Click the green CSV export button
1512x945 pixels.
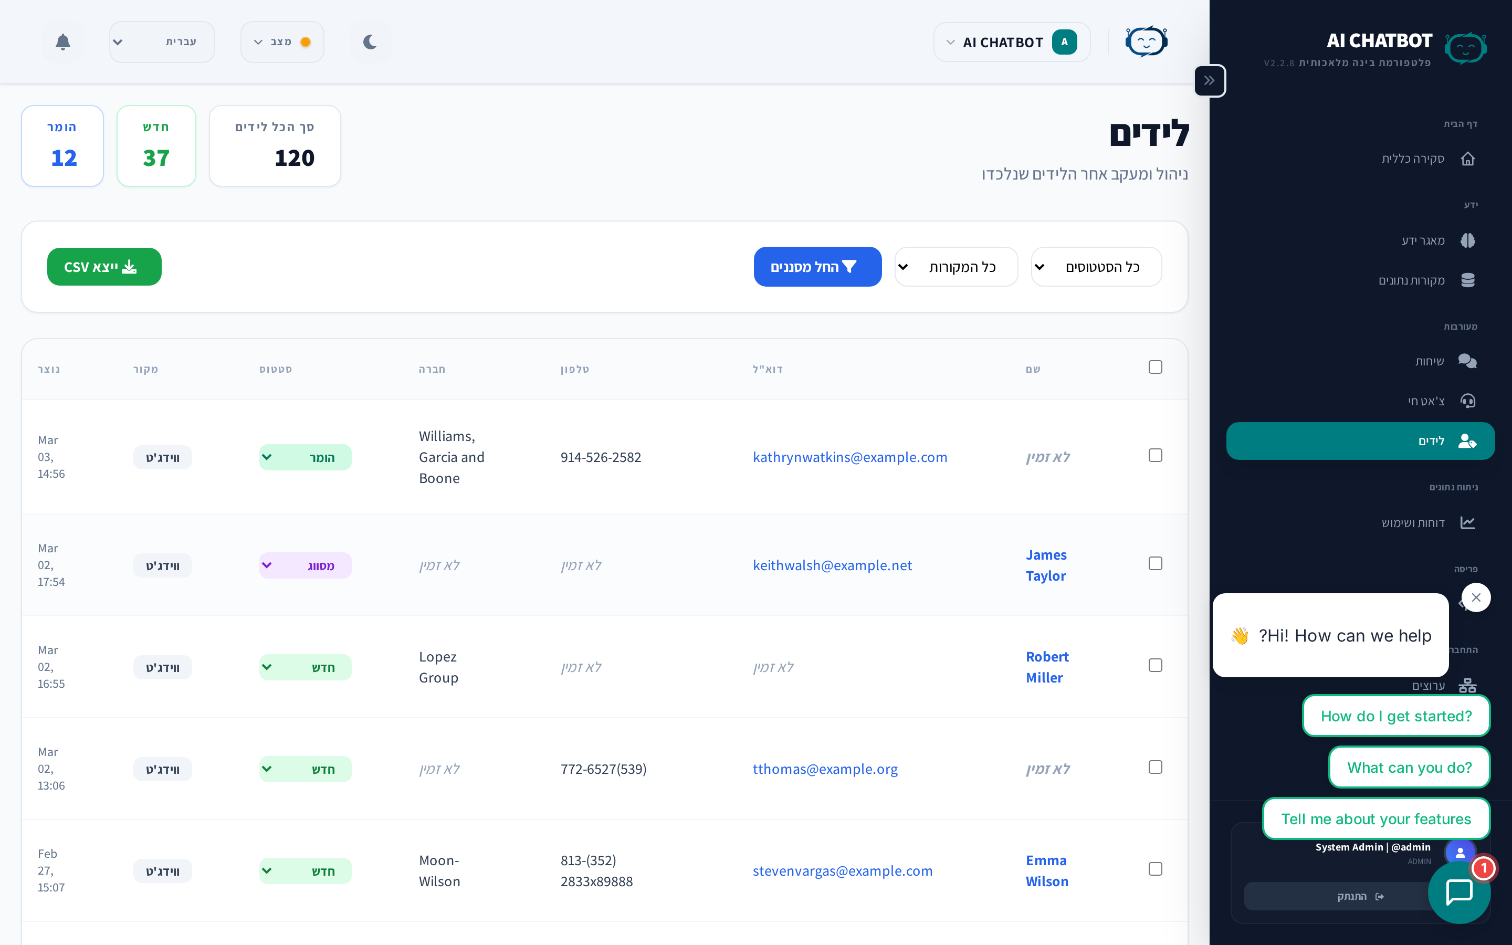tap(104, 267)
